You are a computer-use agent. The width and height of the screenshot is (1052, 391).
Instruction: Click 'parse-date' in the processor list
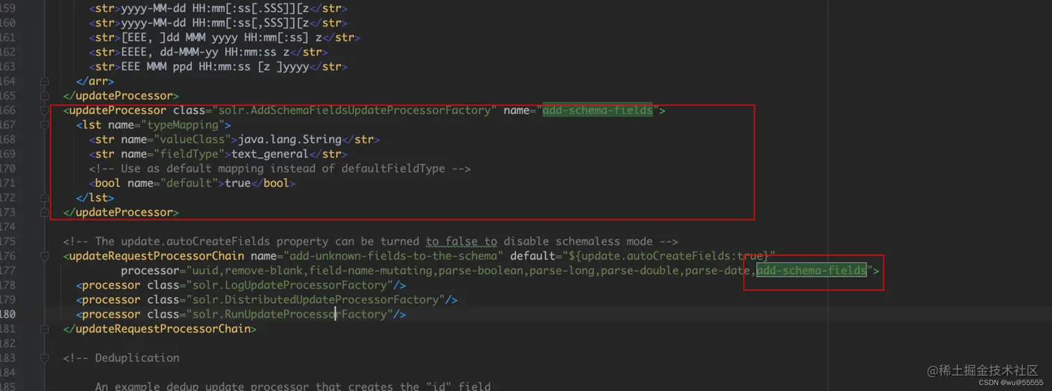[717, 271]
